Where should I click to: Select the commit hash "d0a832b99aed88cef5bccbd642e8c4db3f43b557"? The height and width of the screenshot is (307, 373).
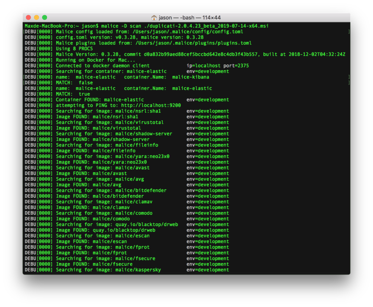tap(201, 55)
